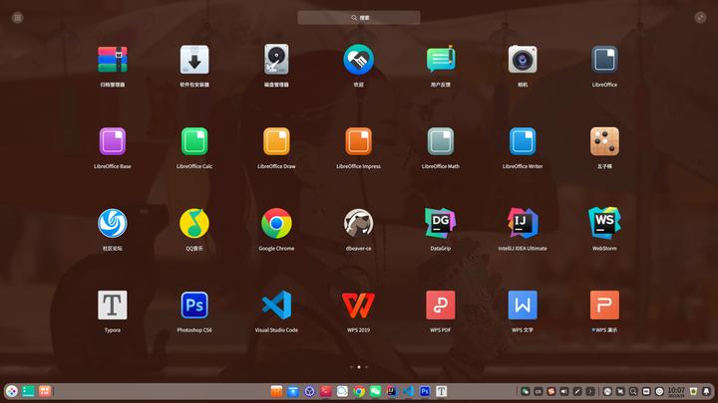718x403 pixels.
Task: Launch Google Chrome from the app grid
Action: point(276,224)
